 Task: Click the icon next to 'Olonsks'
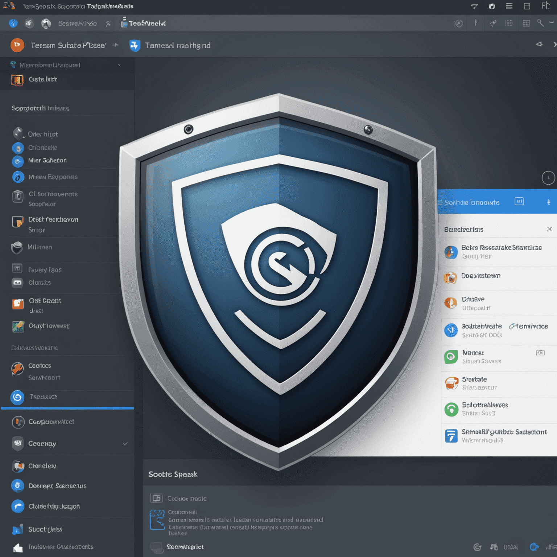point(17,282)
